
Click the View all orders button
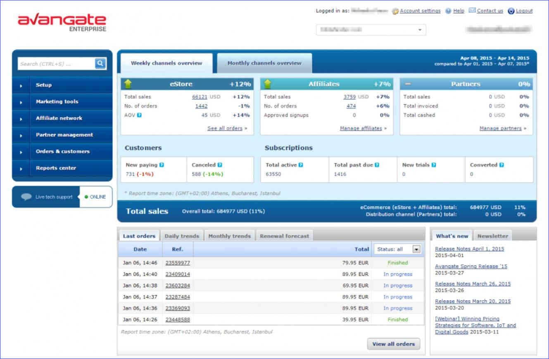click(x=393, y=344)
